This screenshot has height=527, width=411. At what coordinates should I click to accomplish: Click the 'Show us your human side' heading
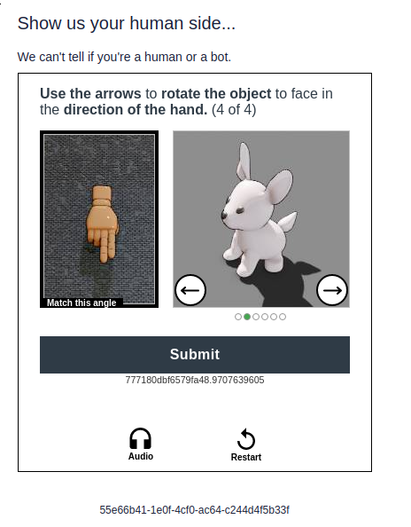126,24
